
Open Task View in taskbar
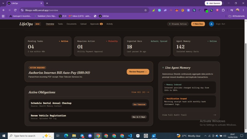58,136
